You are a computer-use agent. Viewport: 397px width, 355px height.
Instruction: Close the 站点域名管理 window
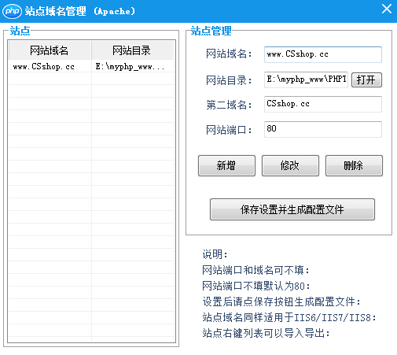387,9
